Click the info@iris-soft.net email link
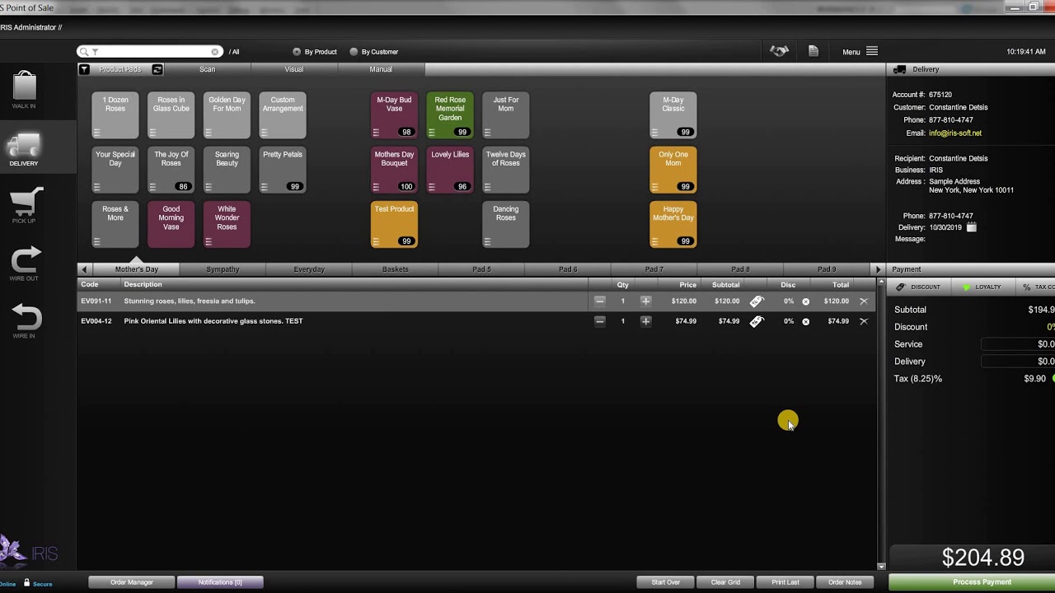 (955, 133)
